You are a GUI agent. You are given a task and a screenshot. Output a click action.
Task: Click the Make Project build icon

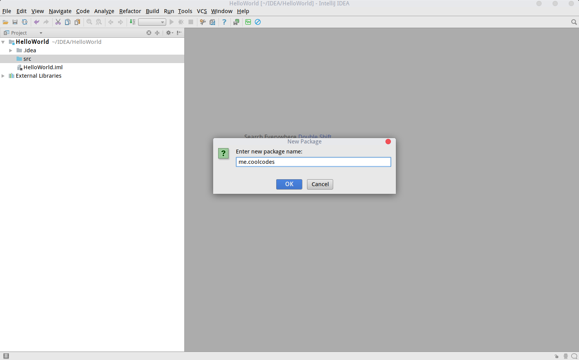[132, 22]
